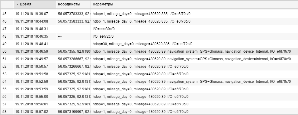Click the sort arrow beside Время

click(17, 4)
